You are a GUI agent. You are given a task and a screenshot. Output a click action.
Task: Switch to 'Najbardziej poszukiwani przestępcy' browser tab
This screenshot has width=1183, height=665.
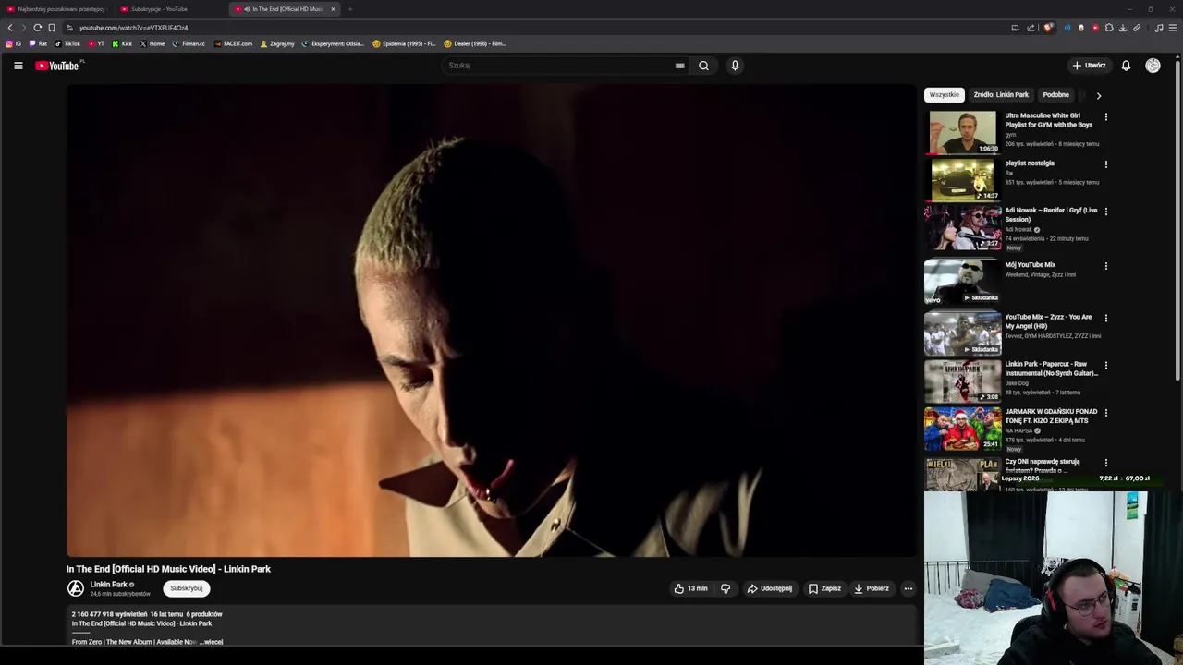[x=55, y=9]
